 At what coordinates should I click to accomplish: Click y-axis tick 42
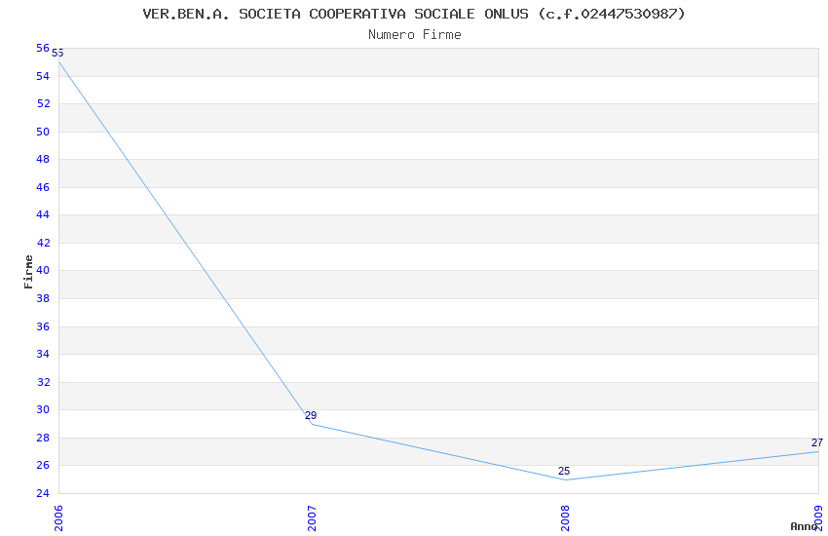coord(43,243)
